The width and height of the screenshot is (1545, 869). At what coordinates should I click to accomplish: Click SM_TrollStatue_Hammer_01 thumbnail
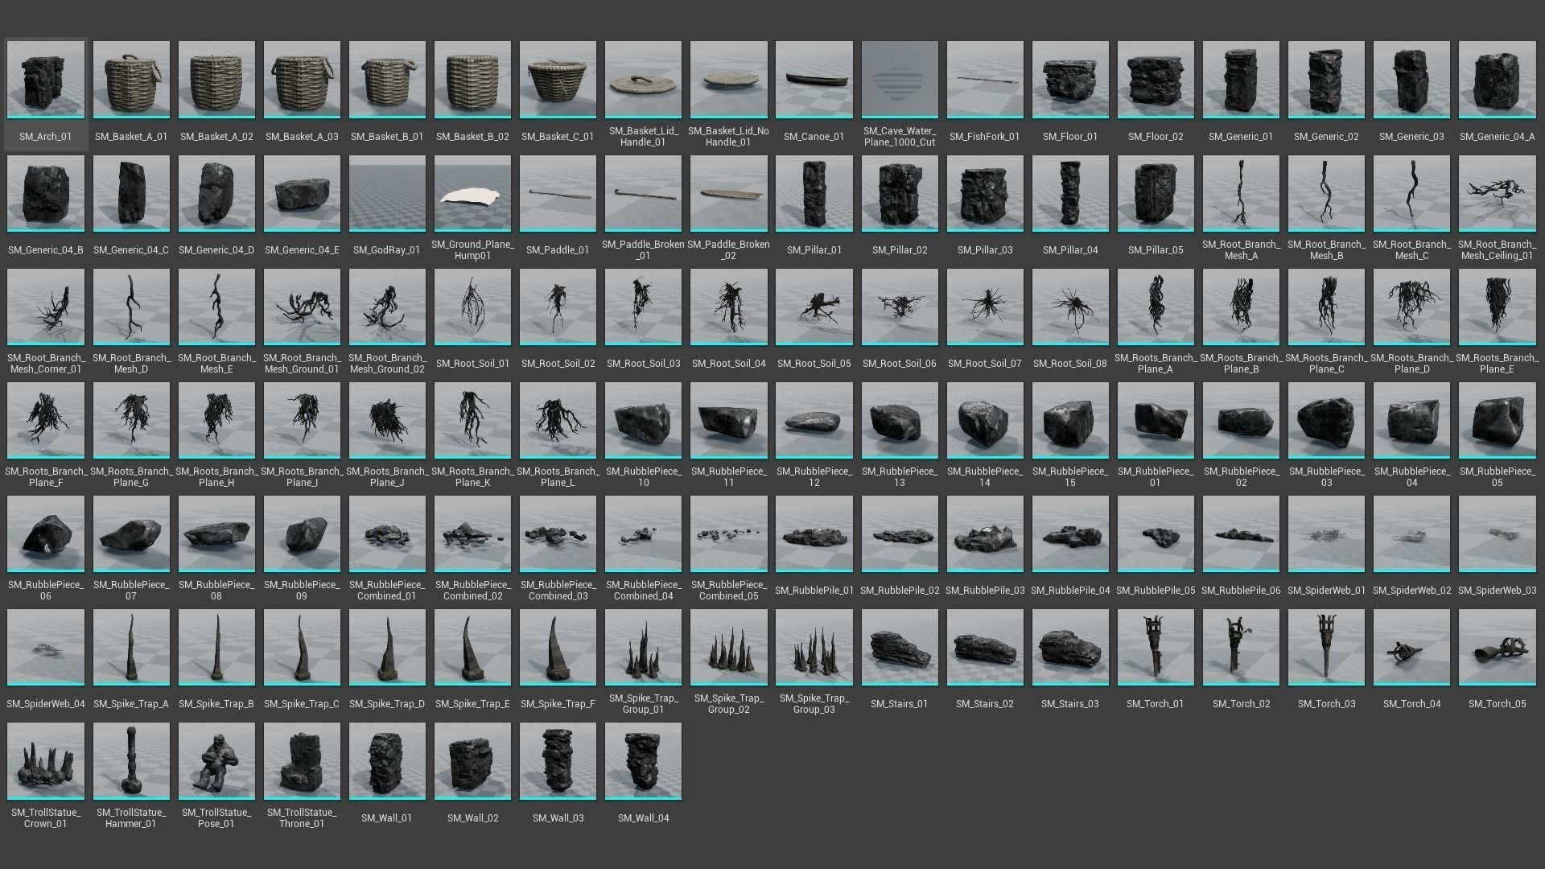[x=131, y=761]
